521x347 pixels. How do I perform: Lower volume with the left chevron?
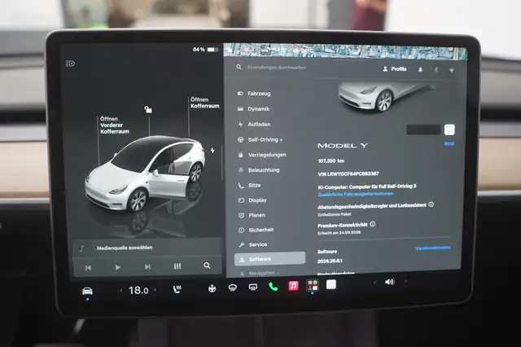(x=374, y=282)
